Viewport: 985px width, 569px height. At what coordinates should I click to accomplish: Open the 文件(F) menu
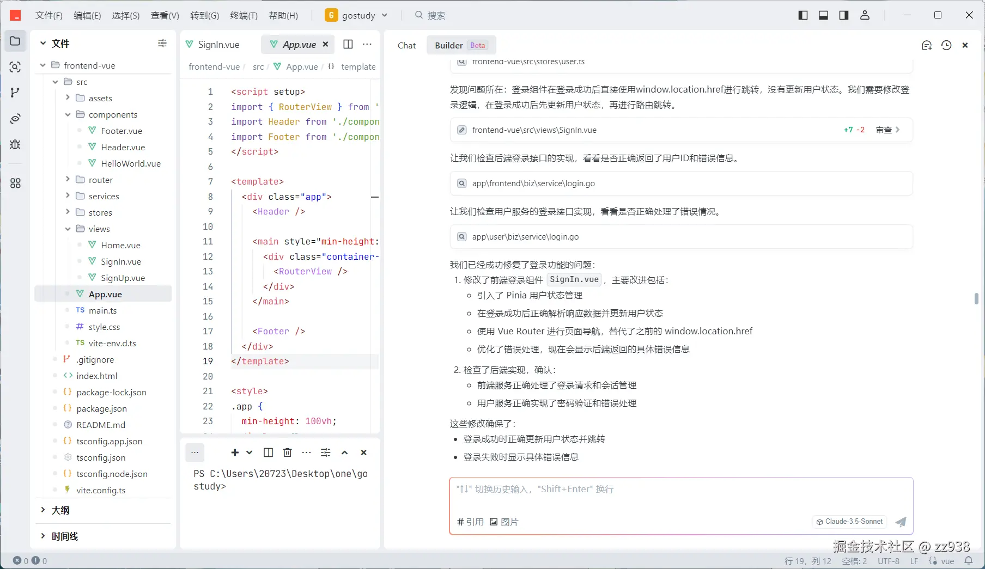click(49, 15)
